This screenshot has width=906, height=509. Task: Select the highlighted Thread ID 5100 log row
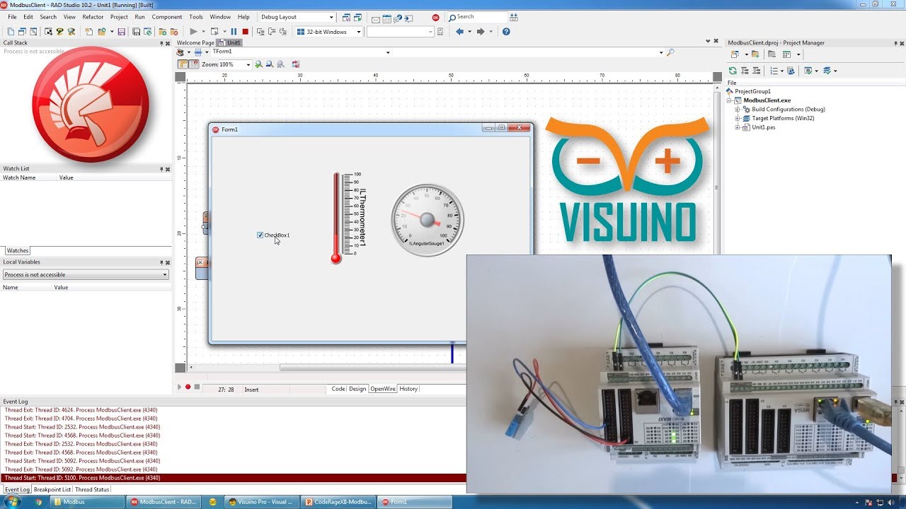234,478
